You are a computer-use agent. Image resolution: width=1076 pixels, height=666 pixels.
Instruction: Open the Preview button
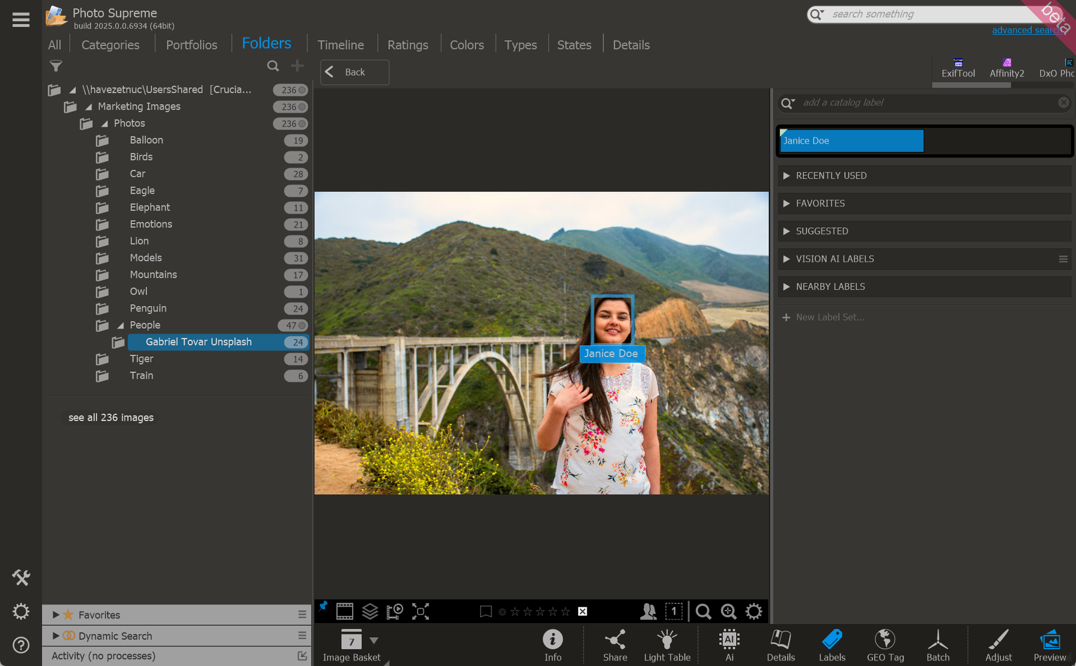1050,645
